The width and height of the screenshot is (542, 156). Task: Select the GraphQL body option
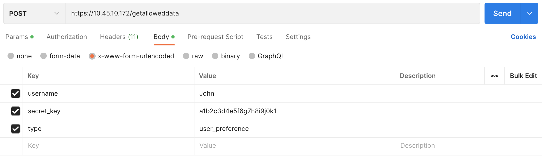(252, 56)
